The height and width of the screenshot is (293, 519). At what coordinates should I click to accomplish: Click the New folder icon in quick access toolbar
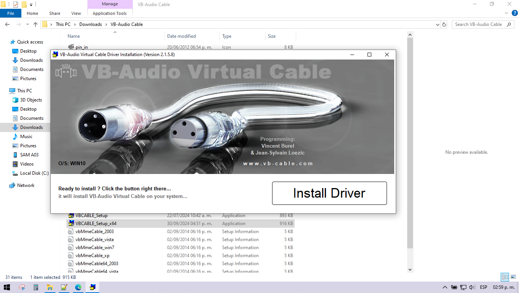pos(24,5)
